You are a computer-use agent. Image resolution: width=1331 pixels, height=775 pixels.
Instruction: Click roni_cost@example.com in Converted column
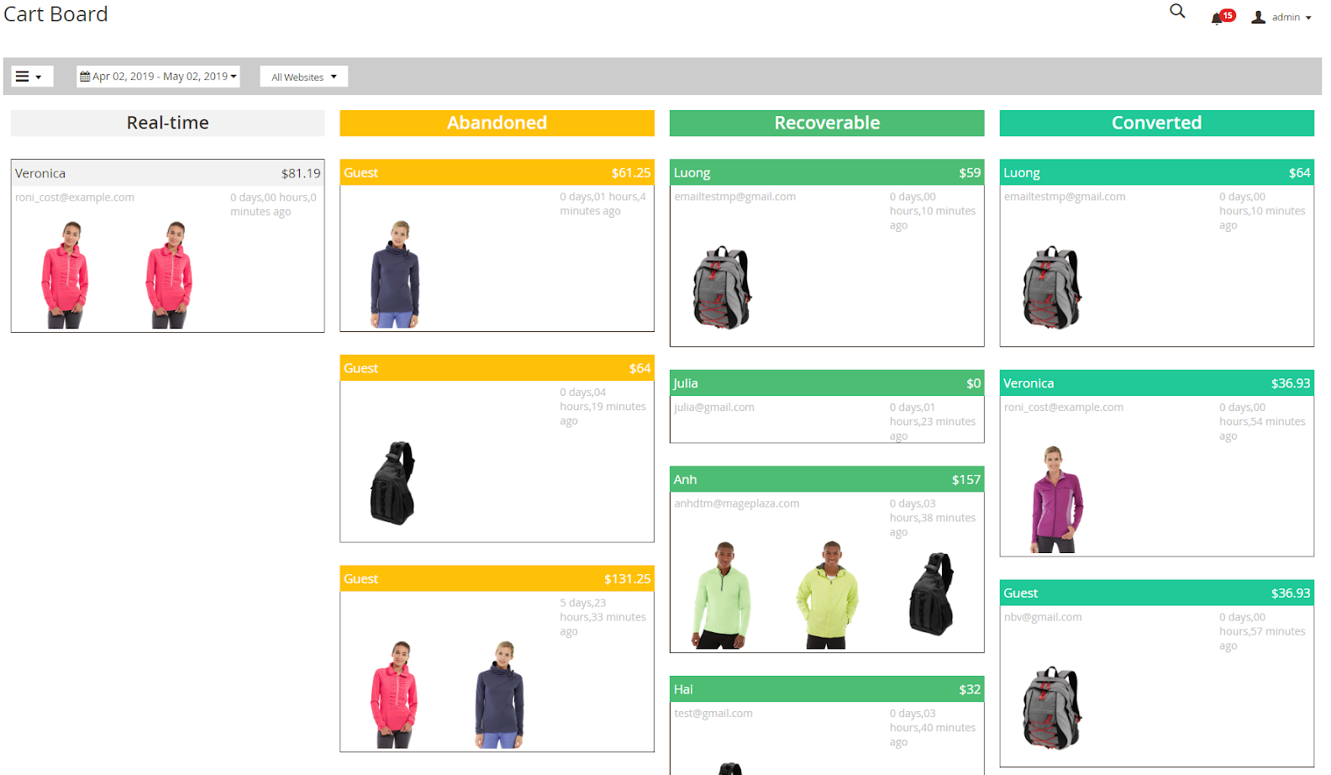coord(1064,407)
